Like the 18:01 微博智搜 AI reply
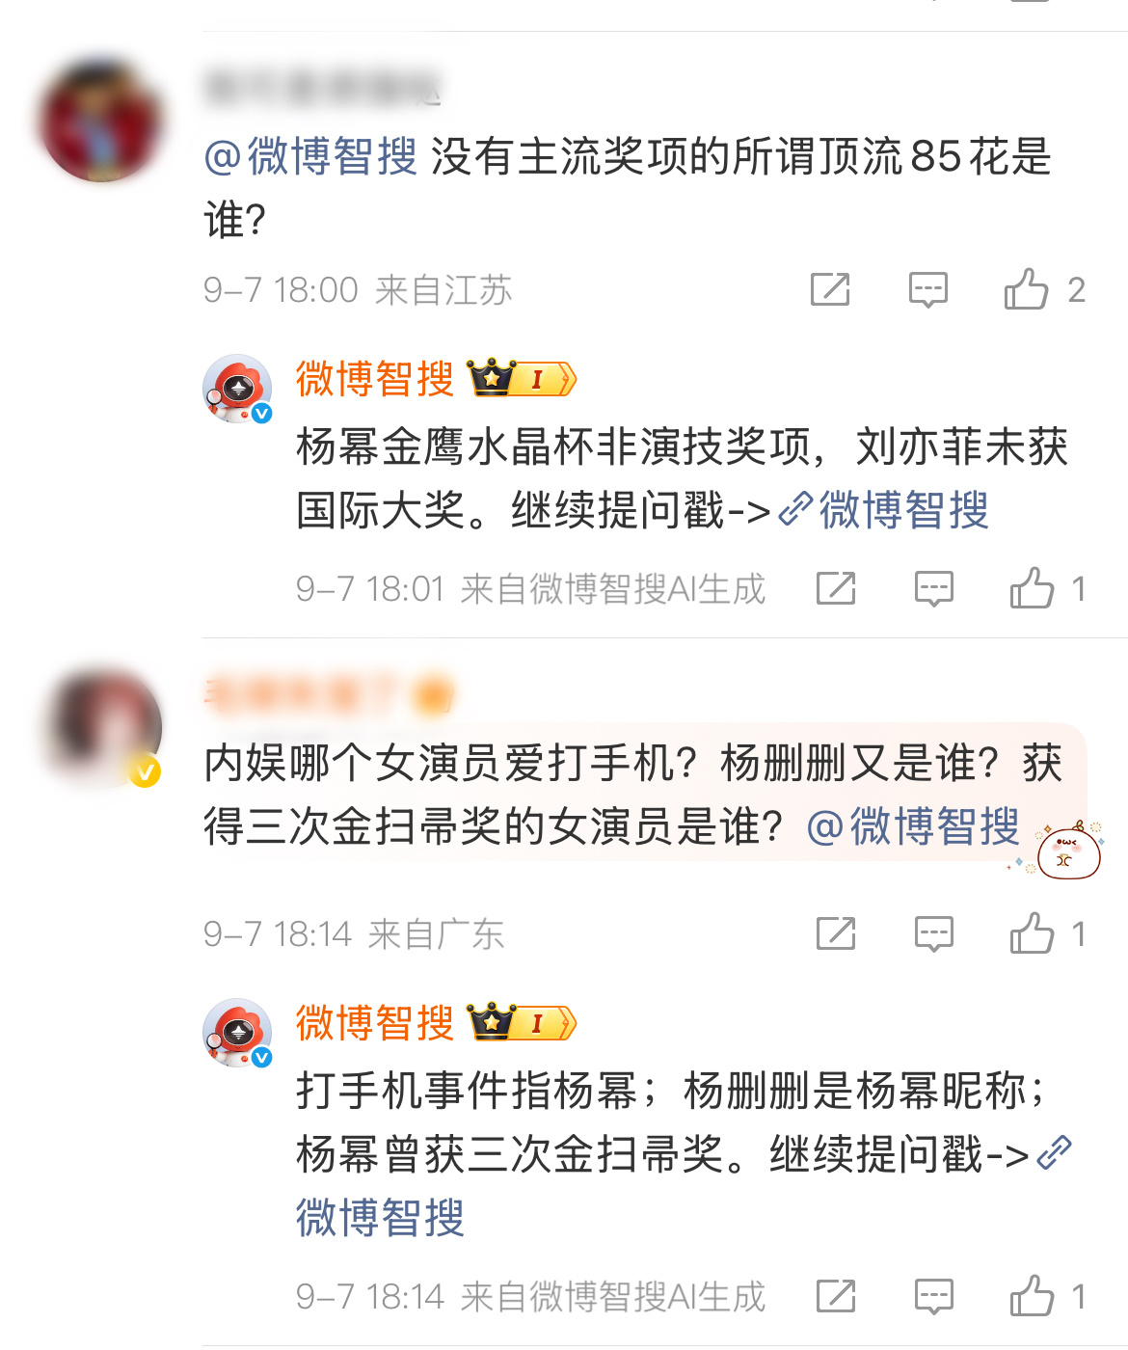1128x1350 pixels. [x=1032, y=587]
